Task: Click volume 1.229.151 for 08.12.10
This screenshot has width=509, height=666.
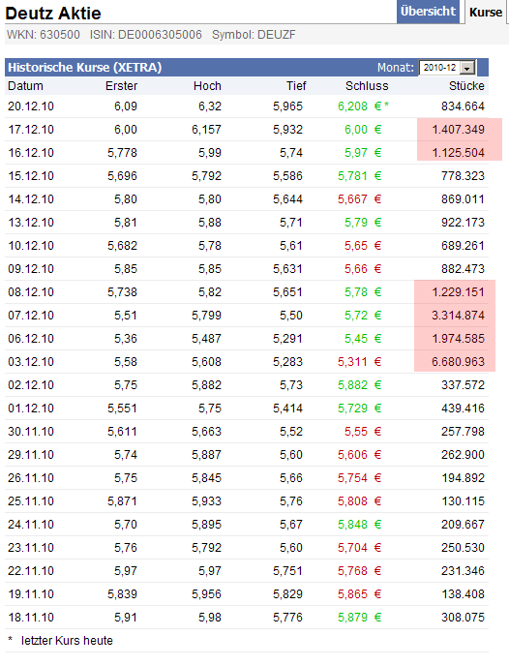Action: (458, 292)
